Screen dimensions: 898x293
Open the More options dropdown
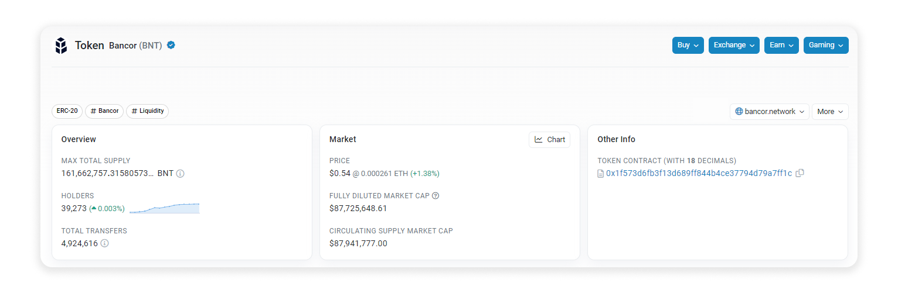829,112
